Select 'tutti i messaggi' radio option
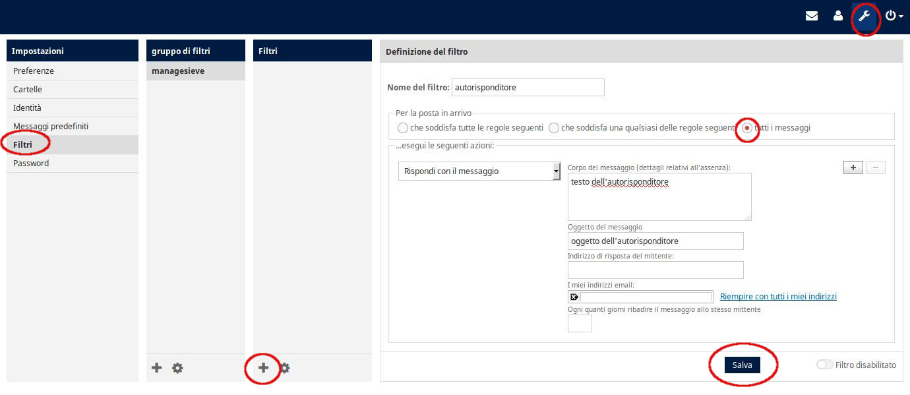 [x=747, y=128]
